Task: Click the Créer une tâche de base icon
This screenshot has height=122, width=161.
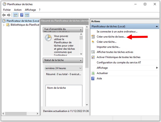Action: click(93, 37)
